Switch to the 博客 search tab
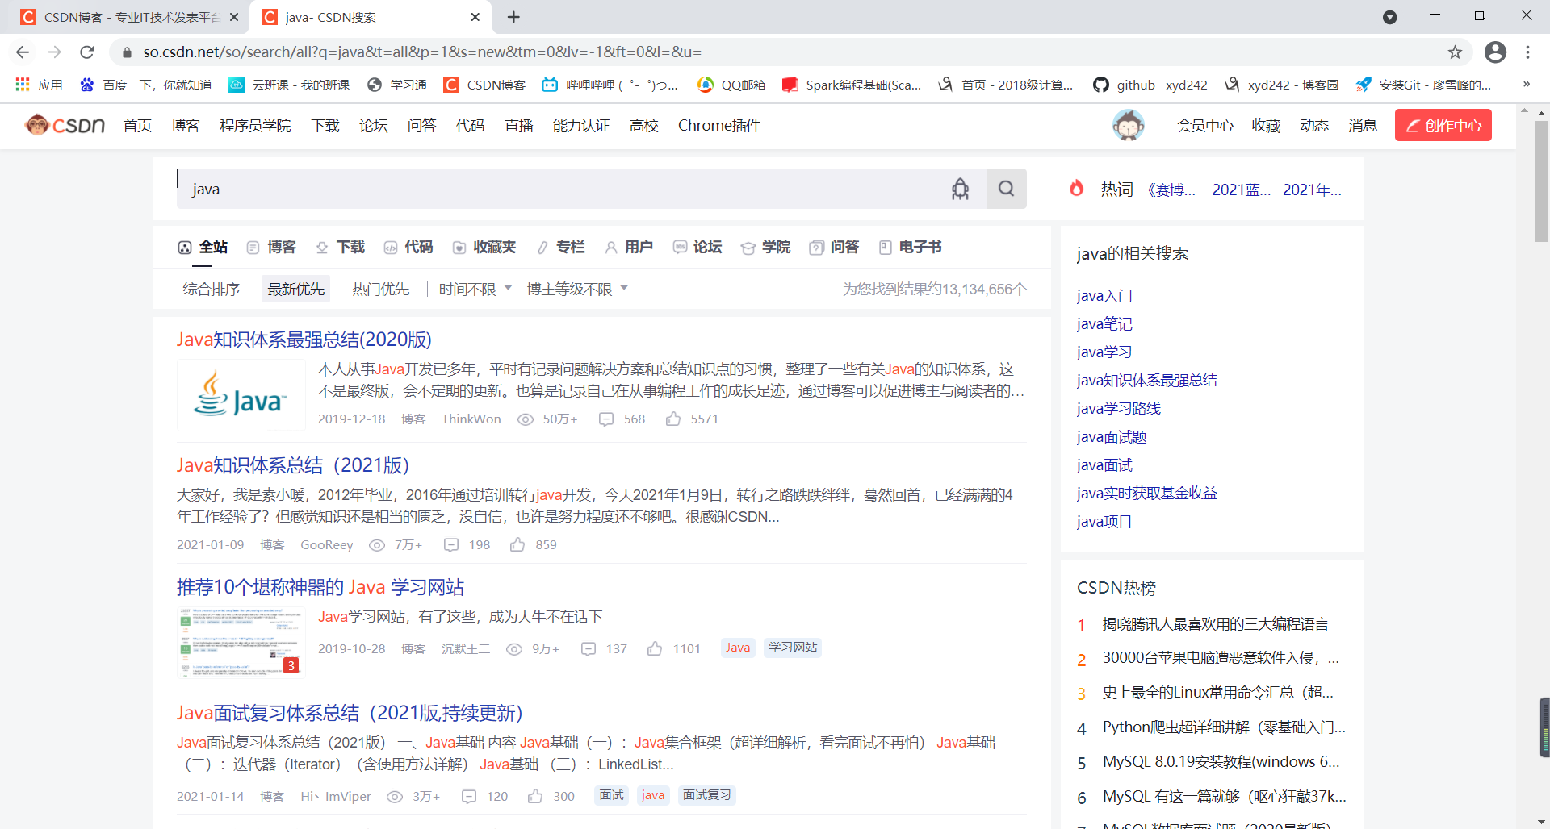This screenshot has height=829, width=1550. (x=271, y=247)
